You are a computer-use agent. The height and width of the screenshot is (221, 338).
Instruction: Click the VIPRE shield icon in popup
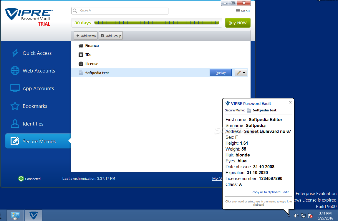227,103
